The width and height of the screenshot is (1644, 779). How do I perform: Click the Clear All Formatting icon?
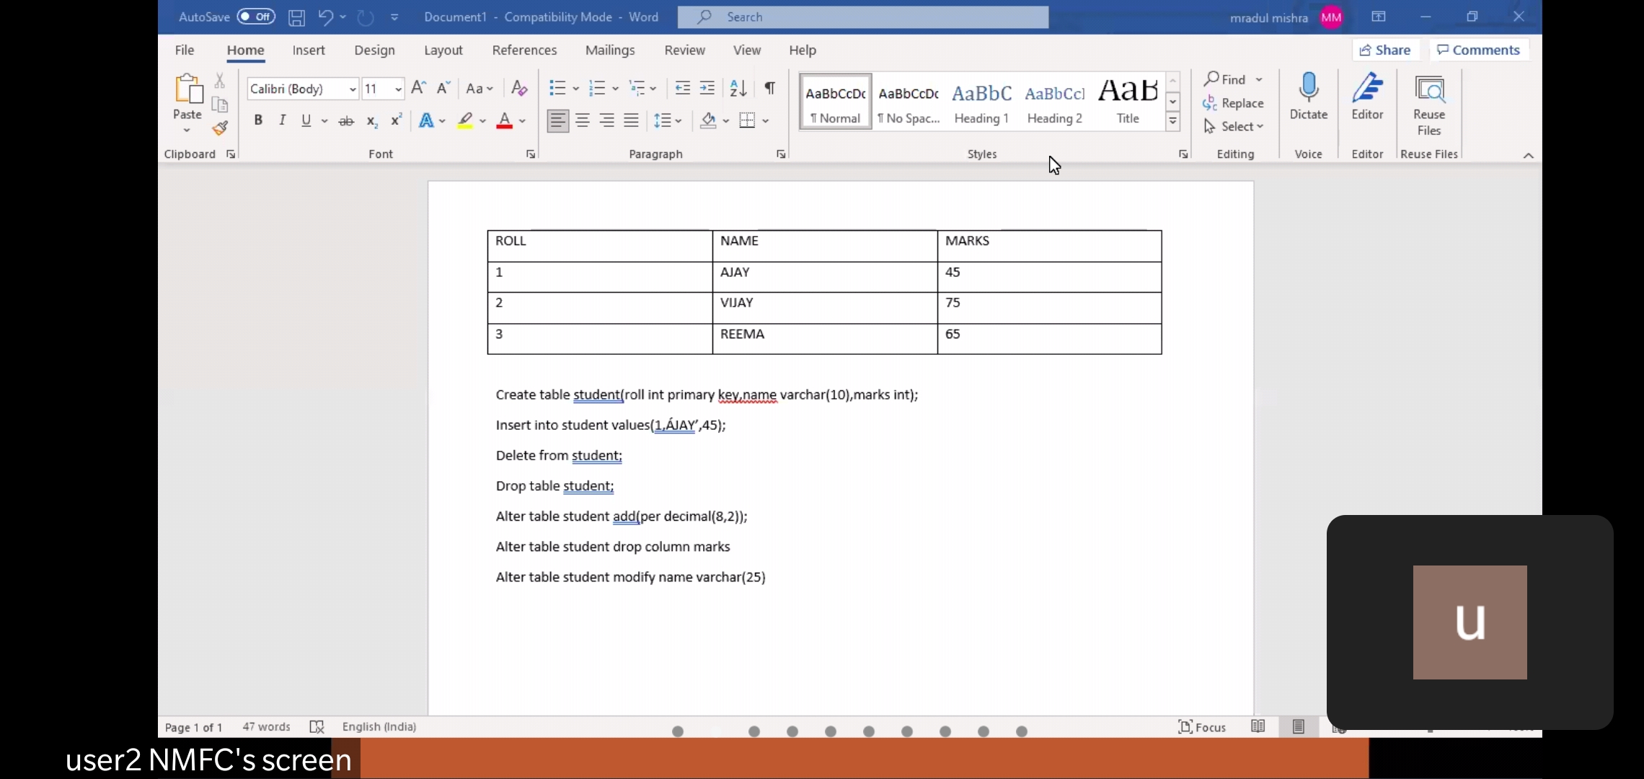click(518, 88)
